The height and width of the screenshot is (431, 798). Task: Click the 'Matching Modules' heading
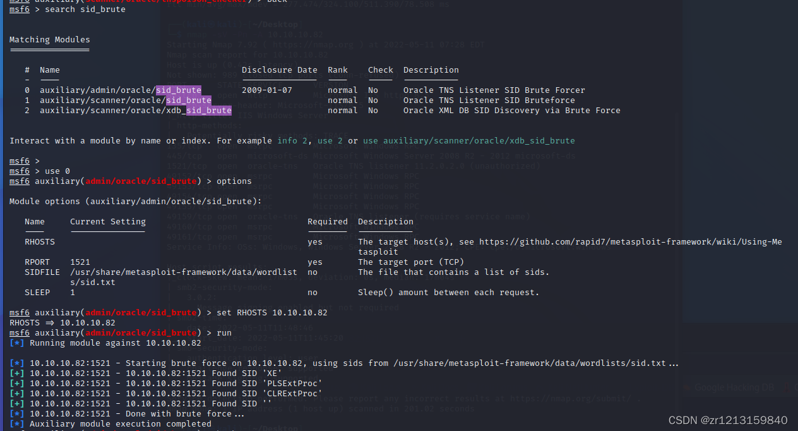coord(50,40)
